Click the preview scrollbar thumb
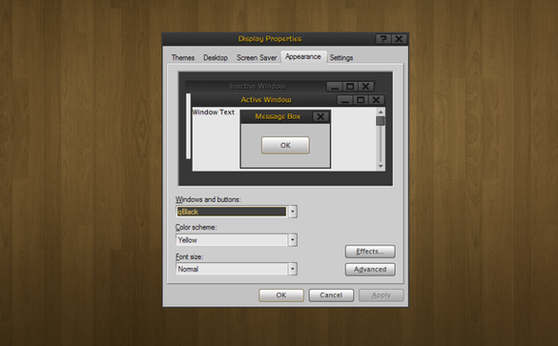 point(381,121)
